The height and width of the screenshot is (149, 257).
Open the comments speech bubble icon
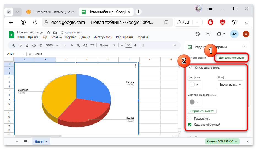pos(208,34)
